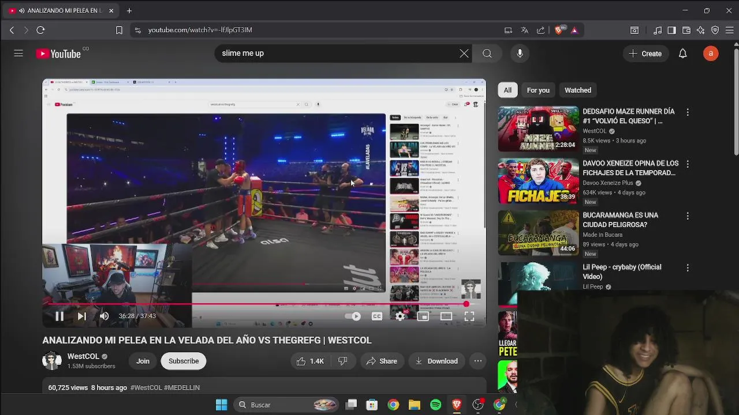Go back in the browser
This screenshot has height=415, width=739.
point(12,30)
